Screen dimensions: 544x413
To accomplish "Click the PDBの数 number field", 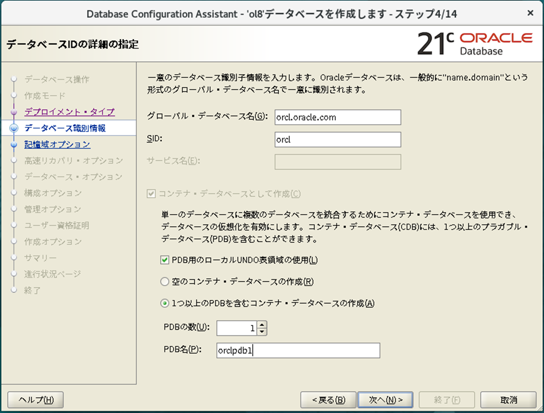I will pos(237,328).
